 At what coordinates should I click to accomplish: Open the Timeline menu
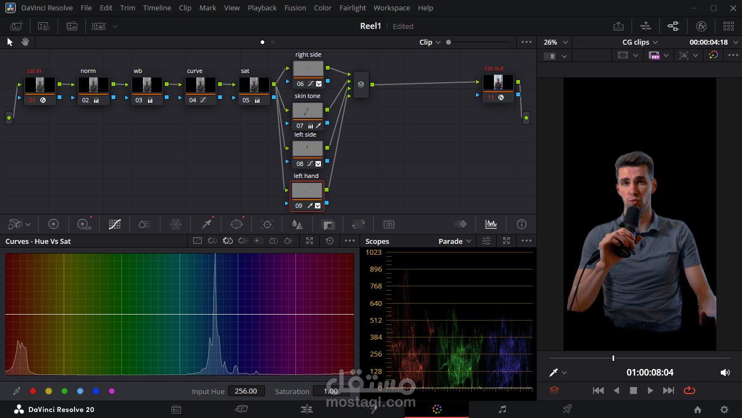pyautogui.click(x=157, y=8)
